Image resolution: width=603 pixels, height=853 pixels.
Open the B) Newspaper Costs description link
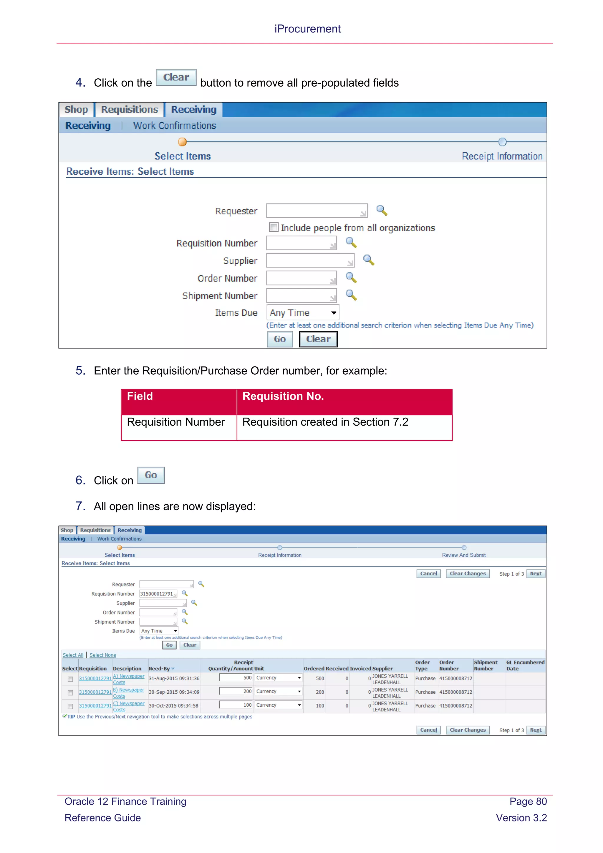128,693
